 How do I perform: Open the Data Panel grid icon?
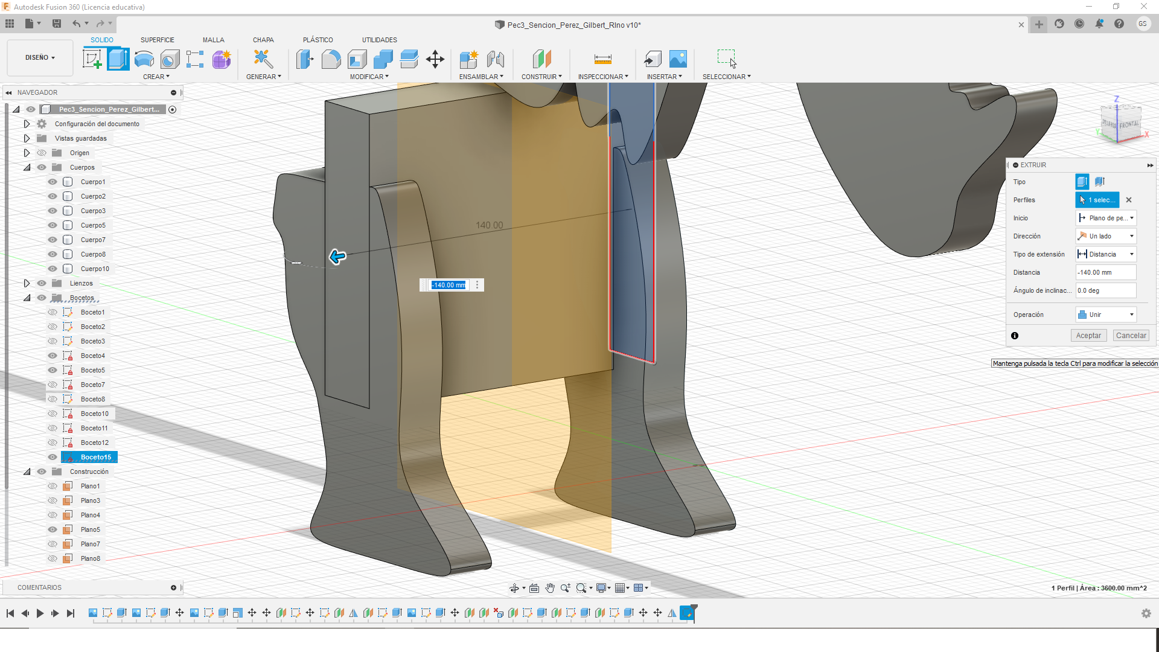10,24
